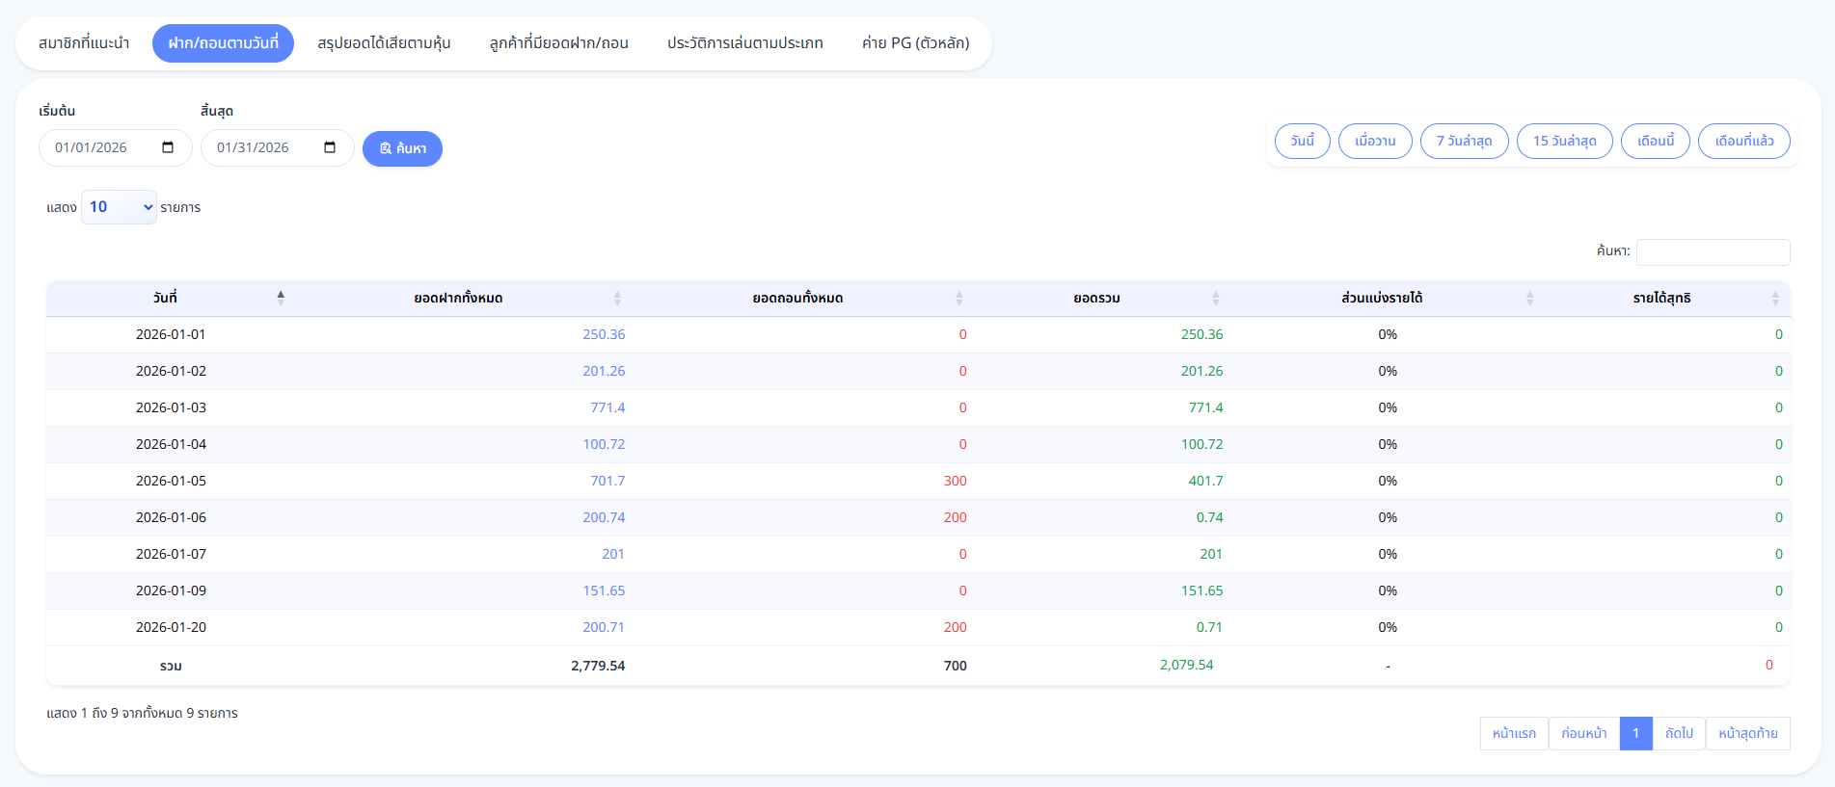
Task: Switch to สมาชิกที่แนะนำ tab
Action: (x=84, y=43)
